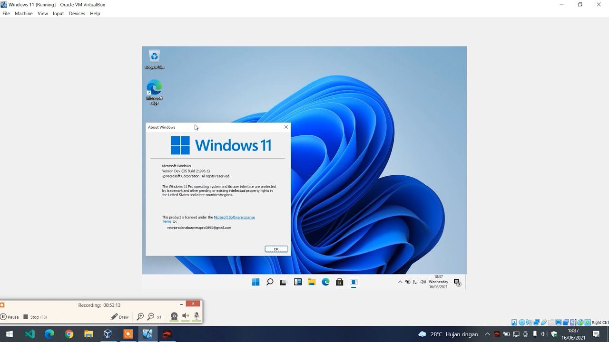This screenshot has height=342, width=609.
Task: Open host clock showing 18:37 16/06/2021
Action: (x=573, y=334)
